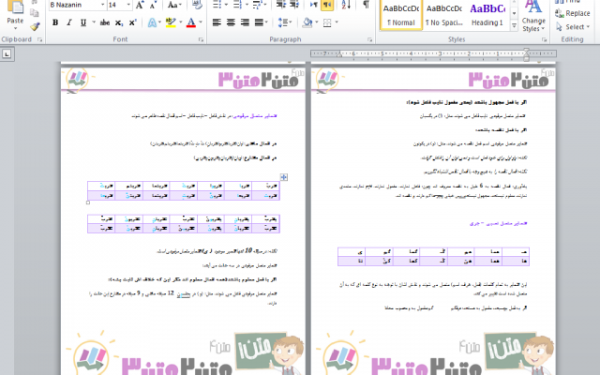Select the Format Painter brush
This screenshot has height=375, width=600.
[x=35, y=26]
